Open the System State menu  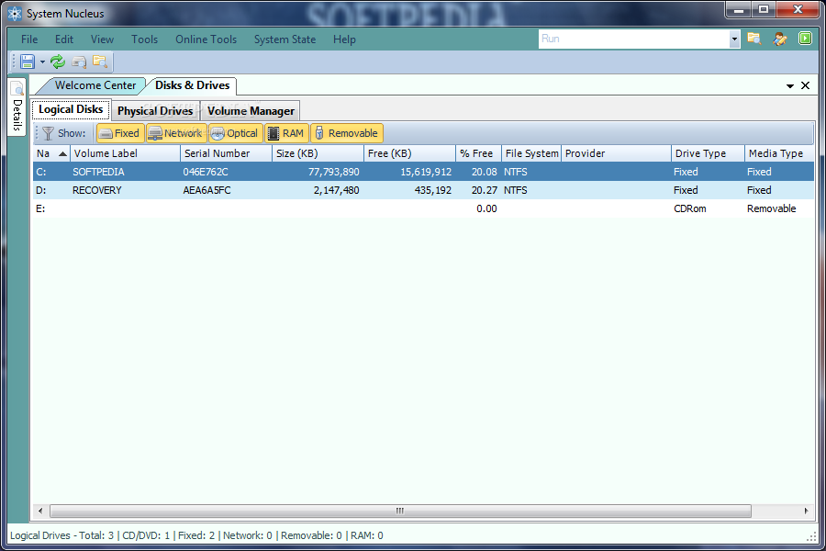pos(285,39)
